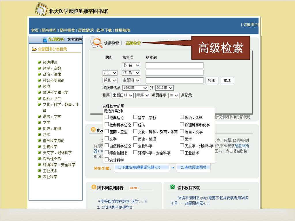
Task: Click the green bullet icon beside 历史、地理
Action: click(39, 128)
